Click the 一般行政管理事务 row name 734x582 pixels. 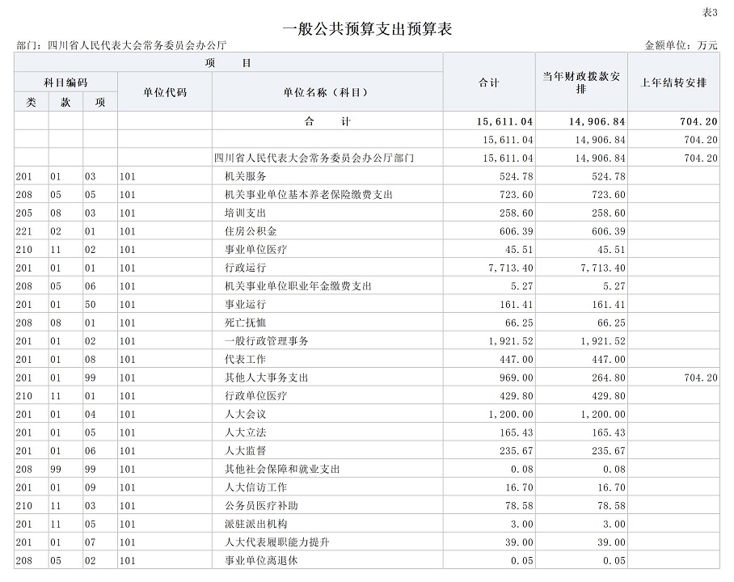pyautogui.click(x=266, y=340)
